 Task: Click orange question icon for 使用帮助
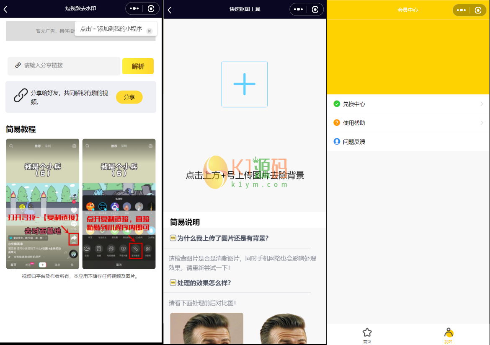point(337,122)
